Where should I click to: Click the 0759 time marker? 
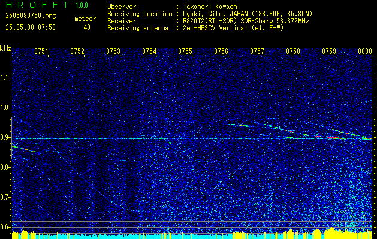click(329, 51)
